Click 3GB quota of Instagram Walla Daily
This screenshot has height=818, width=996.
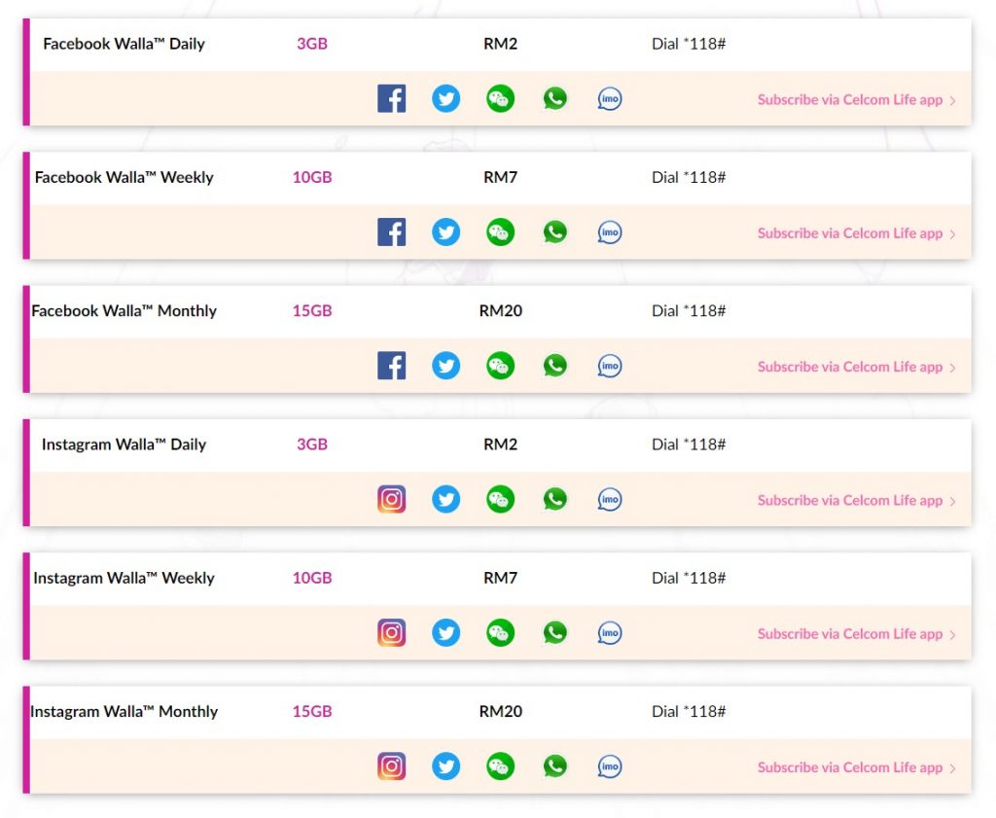point(312,444)
